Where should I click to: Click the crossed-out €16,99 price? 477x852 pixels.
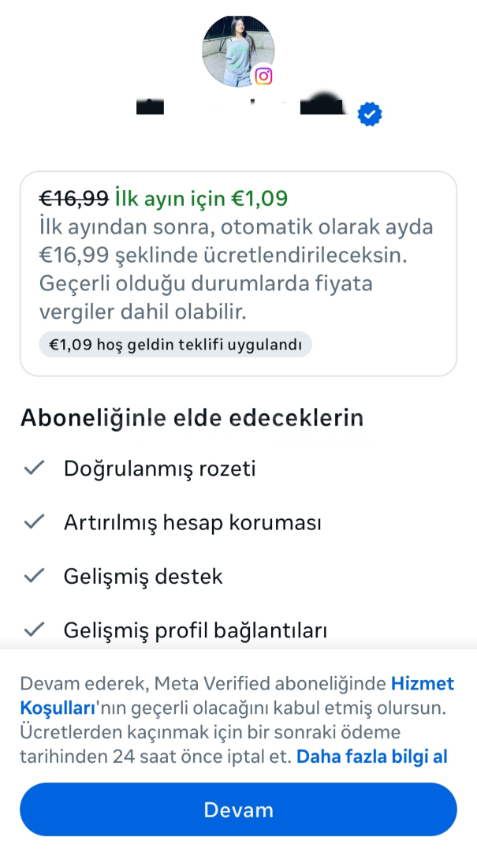[73, 197]
